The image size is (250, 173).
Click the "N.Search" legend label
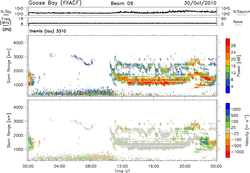[241, 12]
